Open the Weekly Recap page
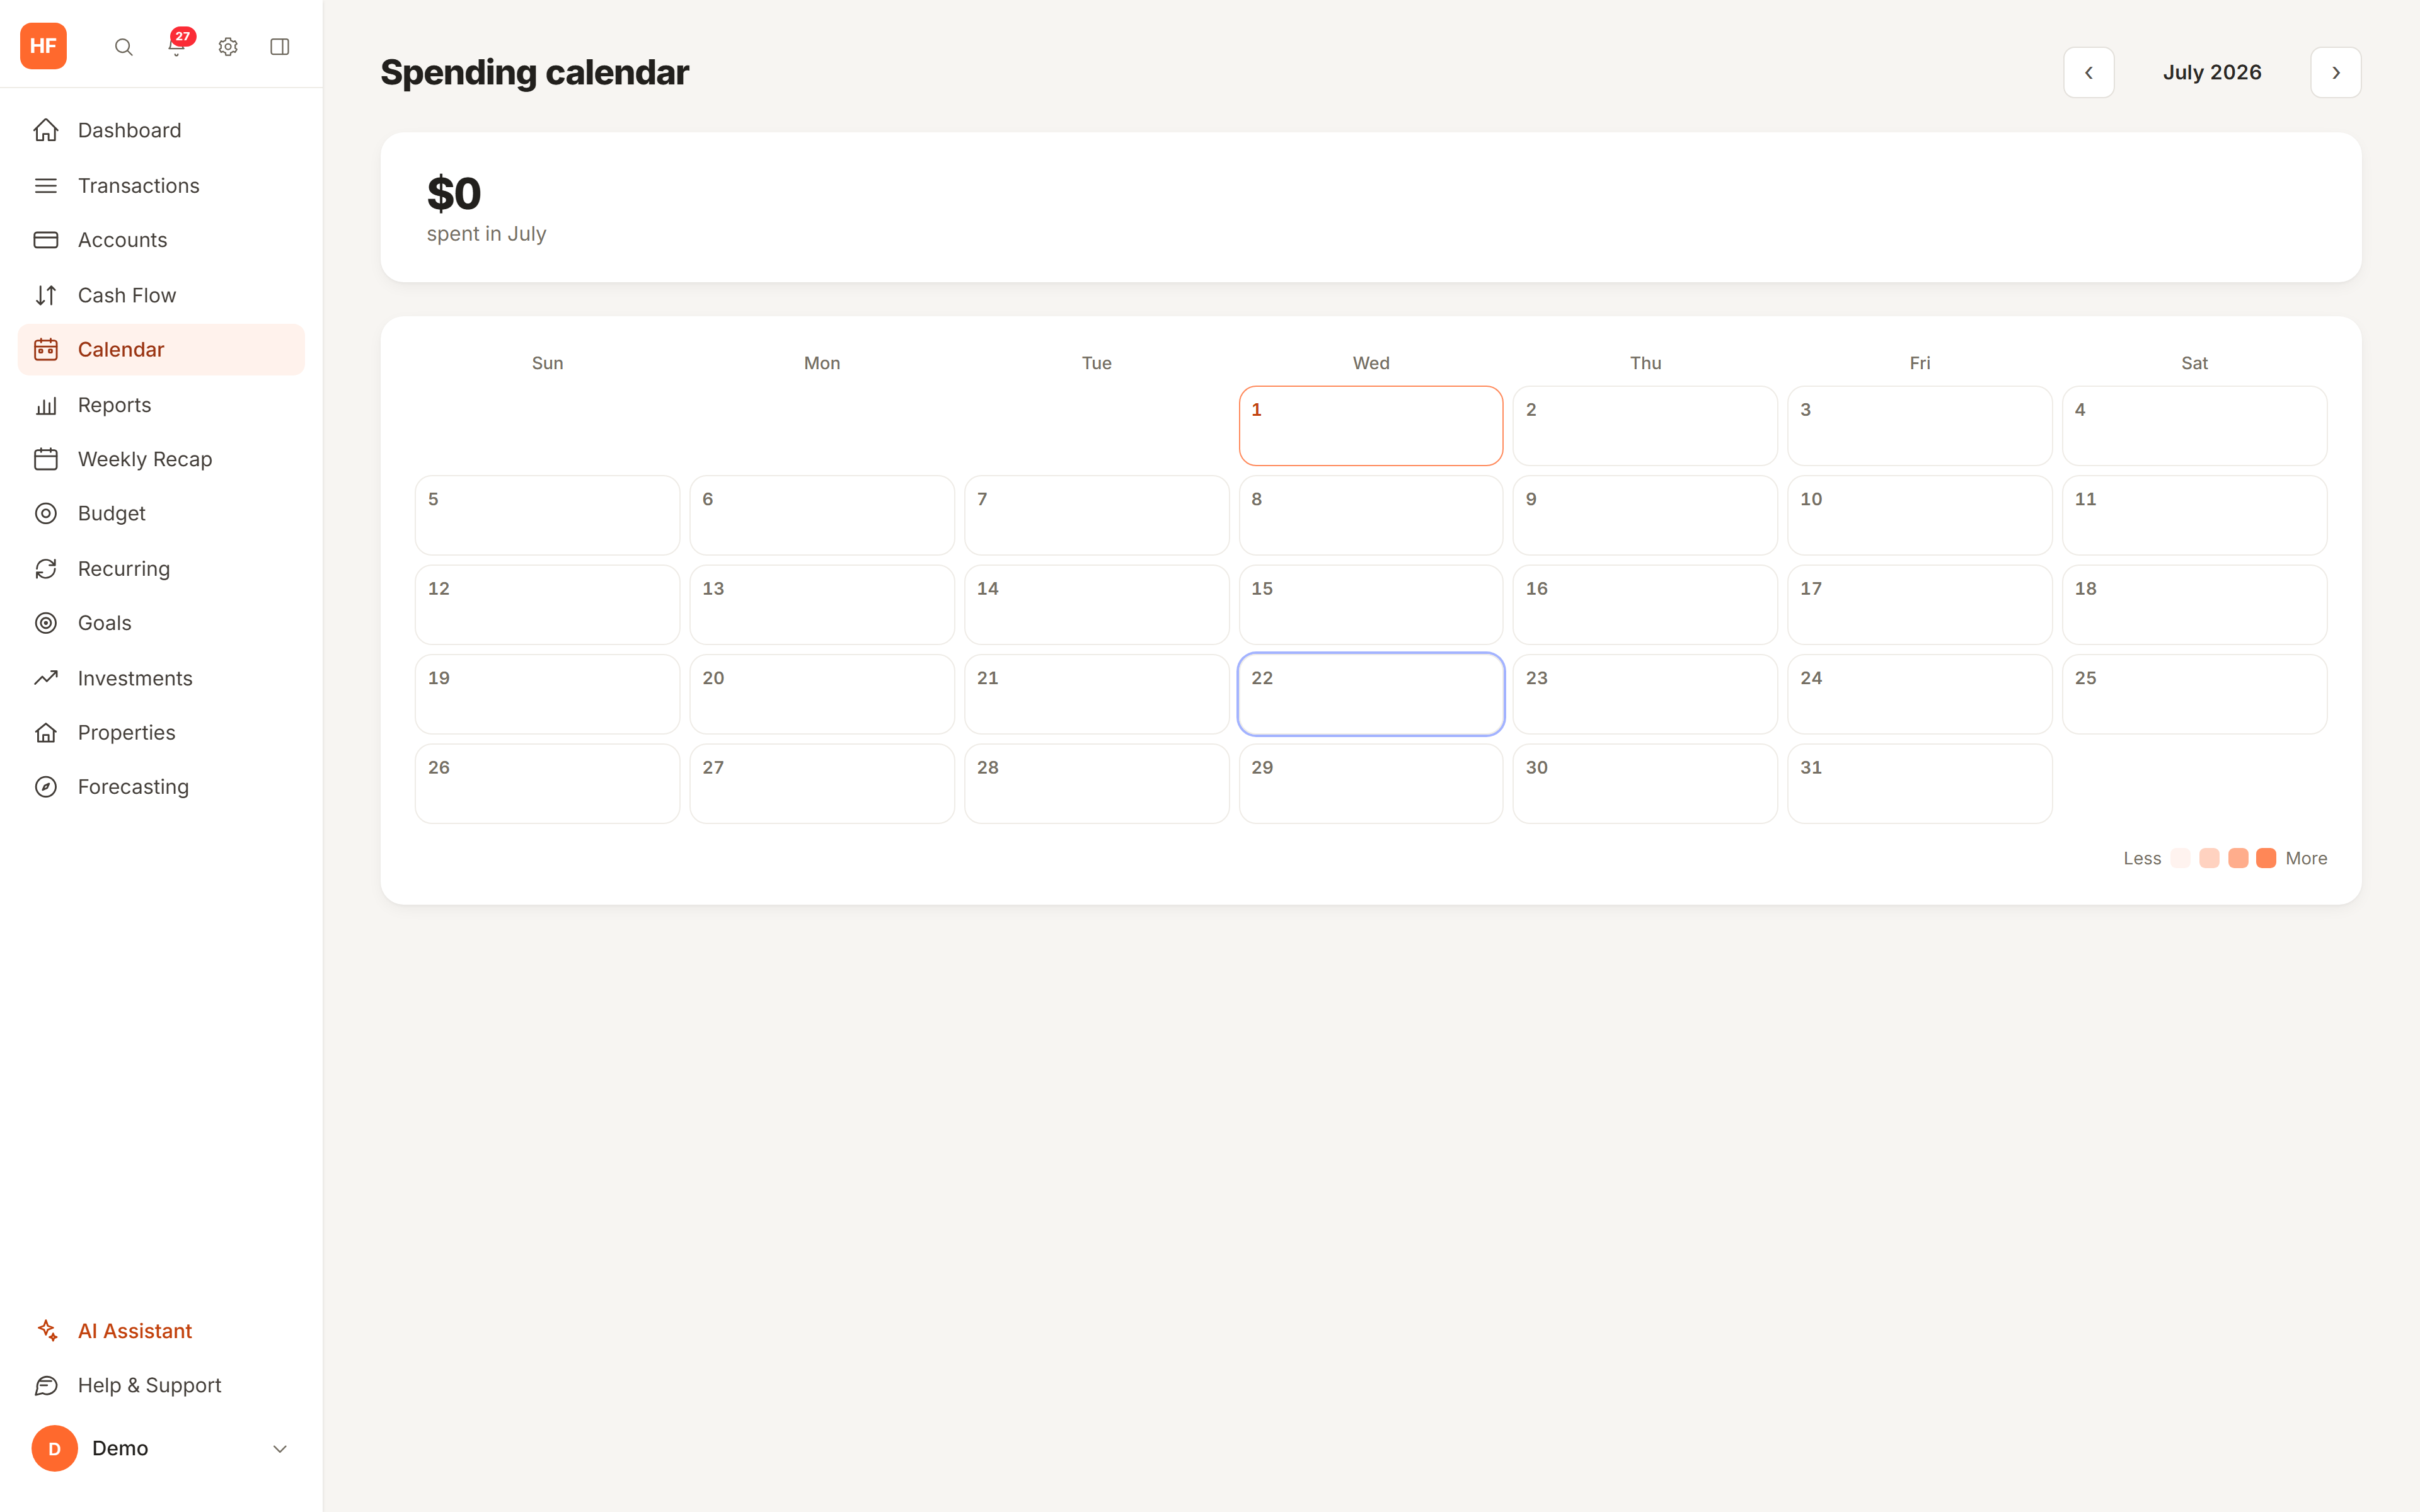 [161, 459]
